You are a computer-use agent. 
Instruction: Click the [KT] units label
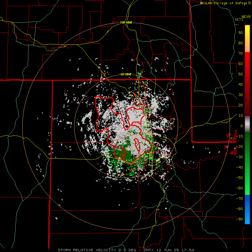point(239,19)
